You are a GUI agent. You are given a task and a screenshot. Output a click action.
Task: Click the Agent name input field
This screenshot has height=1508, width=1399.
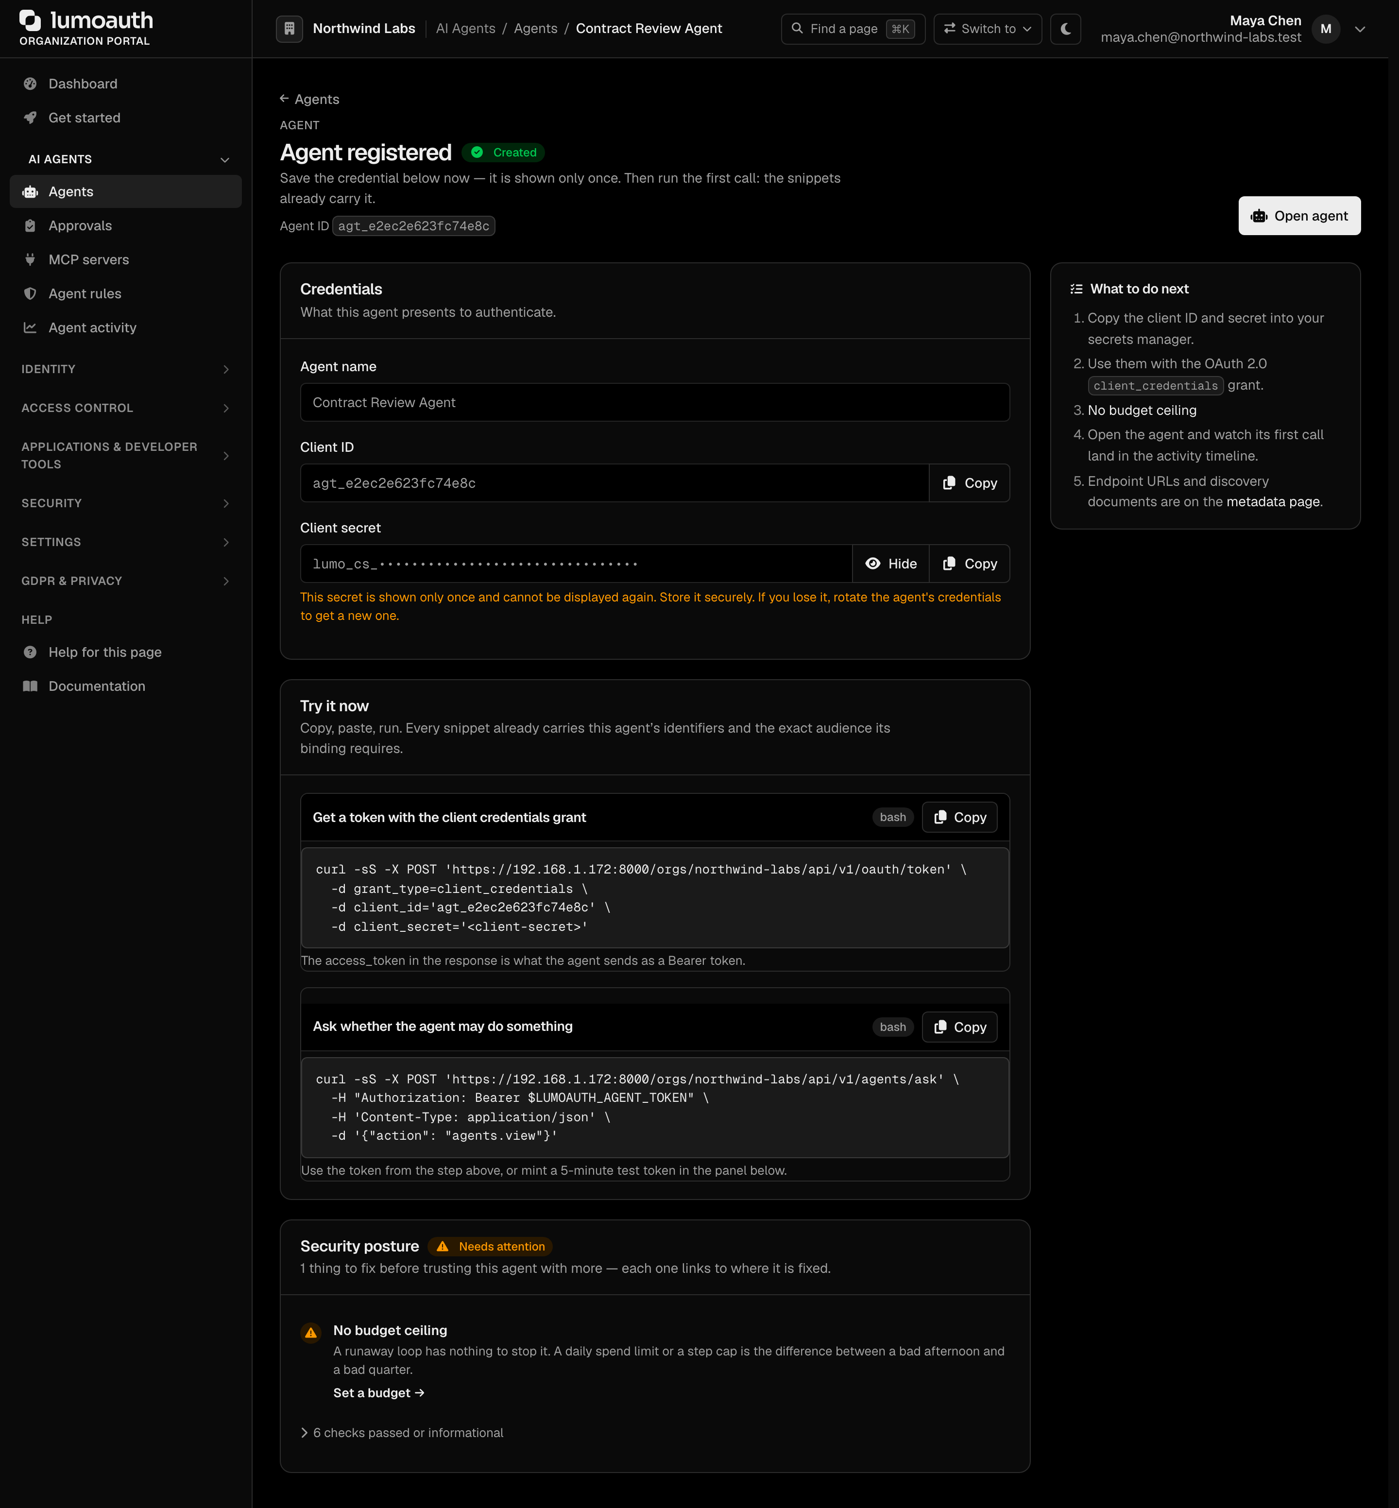point(655,403)
